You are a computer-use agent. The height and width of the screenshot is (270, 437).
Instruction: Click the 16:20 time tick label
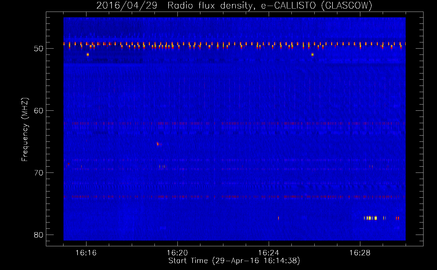177,253
